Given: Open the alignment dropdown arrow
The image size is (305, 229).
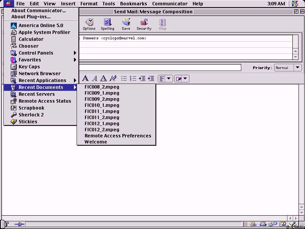Looking at the screenshot, I should 169,79.
